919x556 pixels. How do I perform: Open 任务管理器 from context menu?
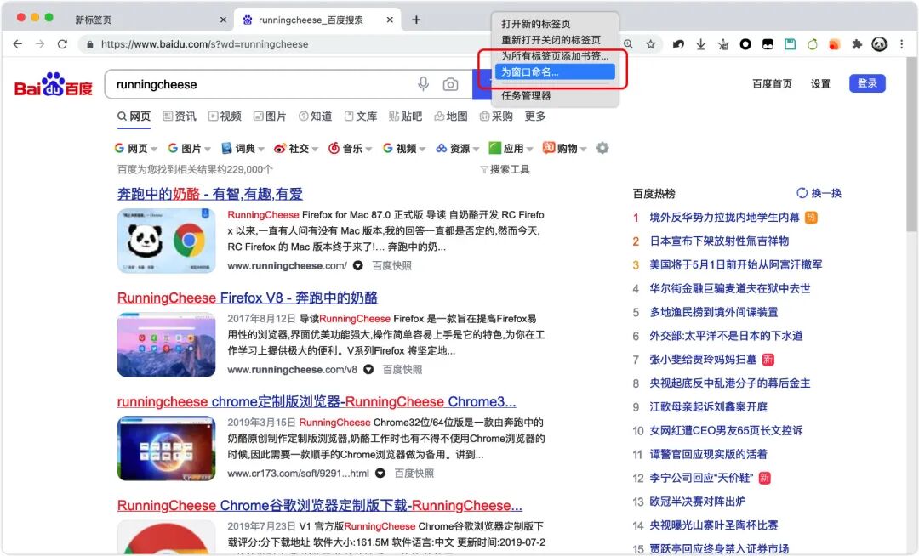click(526, 95)
